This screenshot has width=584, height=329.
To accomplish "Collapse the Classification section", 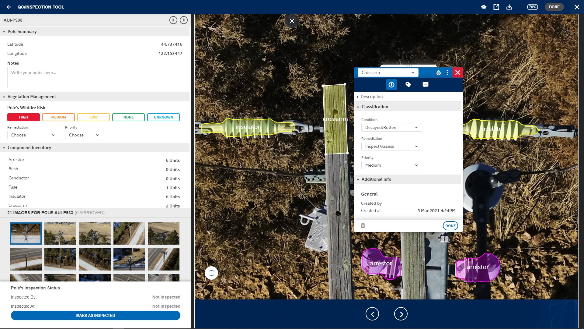I will [374, 107].
